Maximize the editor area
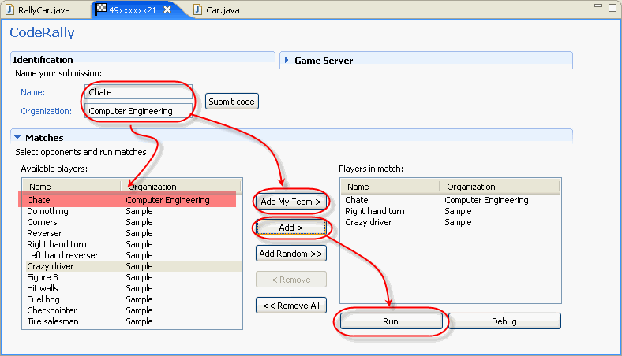Viewport: 622px width, 356px height. 613,8
